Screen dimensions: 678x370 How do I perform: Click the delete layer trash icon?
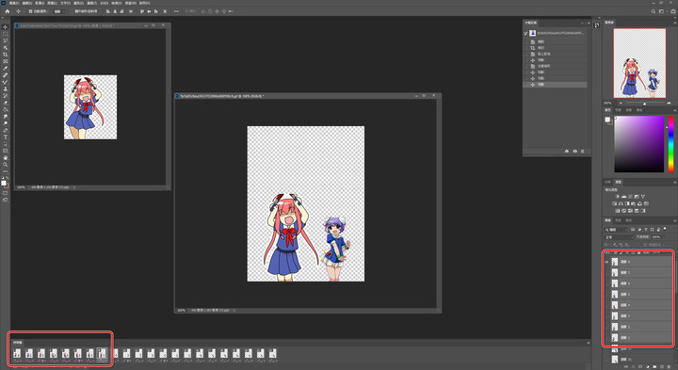tap(669, 366)
